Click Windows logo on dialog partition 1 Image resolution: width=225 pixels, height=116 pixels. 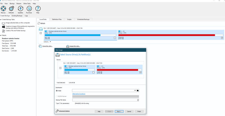pyautogui.click(x=65, y=66)
